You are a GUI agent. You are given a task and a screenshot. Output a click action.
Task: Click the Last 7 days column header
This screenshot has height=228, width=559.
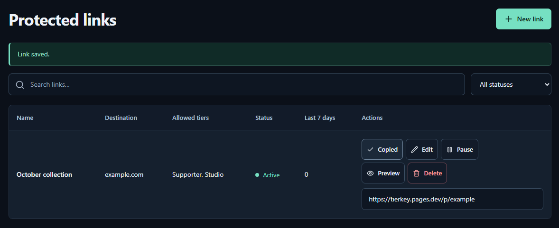(x=320, y=118)
